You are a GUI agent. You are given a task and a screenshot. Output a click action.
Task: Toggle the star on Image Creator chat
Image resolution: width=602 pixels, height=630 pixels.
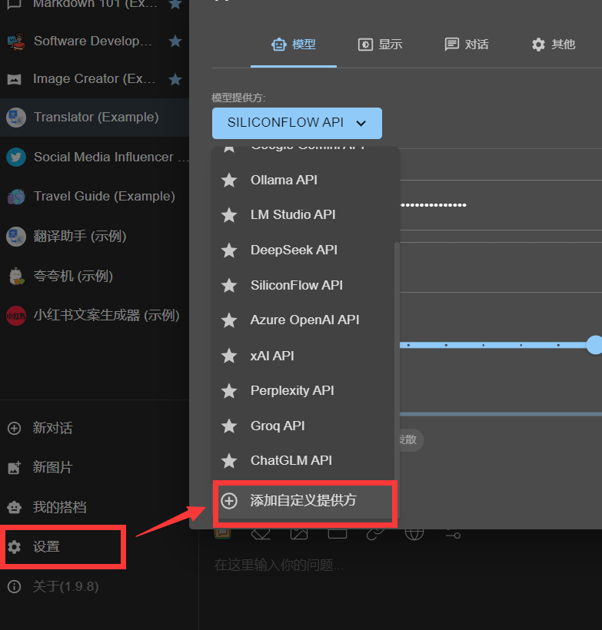[x=175, y=79]
